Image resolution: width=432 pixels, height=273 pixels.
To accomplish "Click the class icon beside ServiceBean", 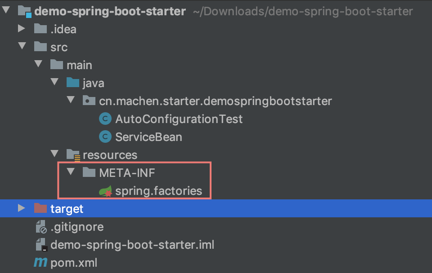I will (104, 136).
